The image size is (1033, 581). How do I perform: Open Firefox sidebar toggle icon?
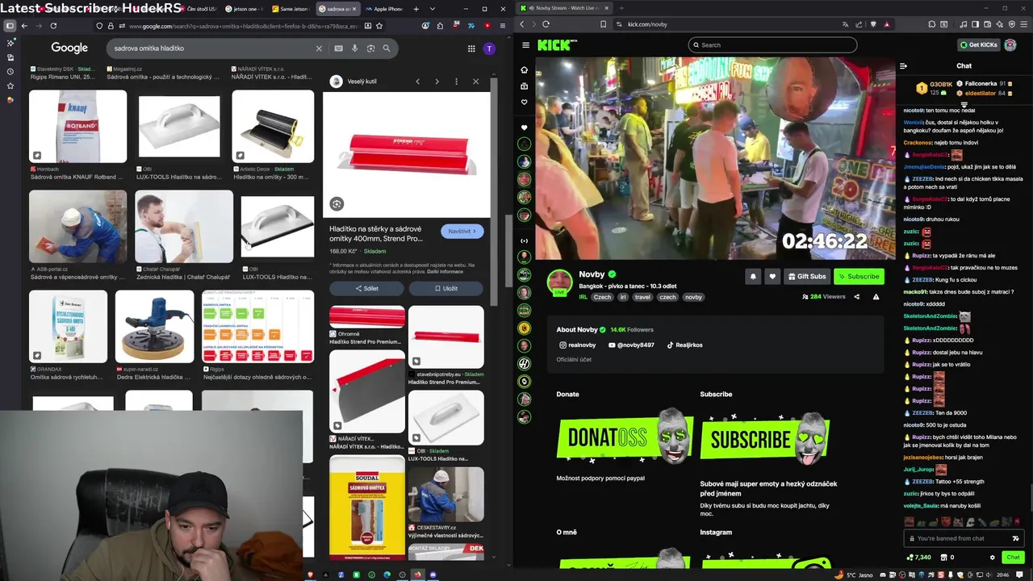click(10, 26)
